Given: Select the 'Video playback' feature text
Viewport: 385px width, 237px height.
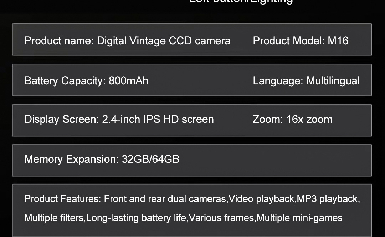Looking at the screenshot, I should (x=262, y=199).
